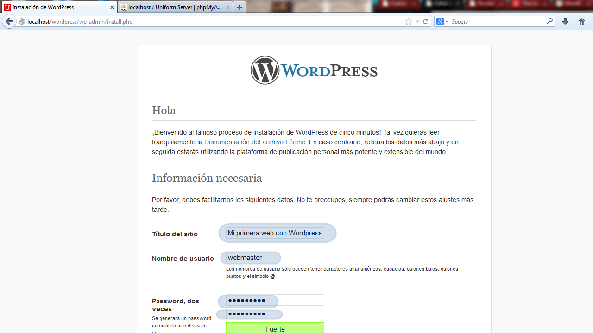Open Google search engine selector

click(x=442, y=21)
